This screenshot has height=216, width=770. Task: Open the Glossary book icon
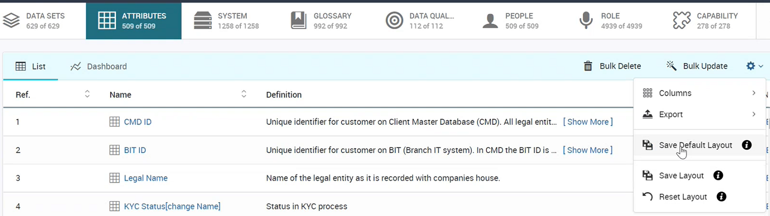(x=299, y=21)
